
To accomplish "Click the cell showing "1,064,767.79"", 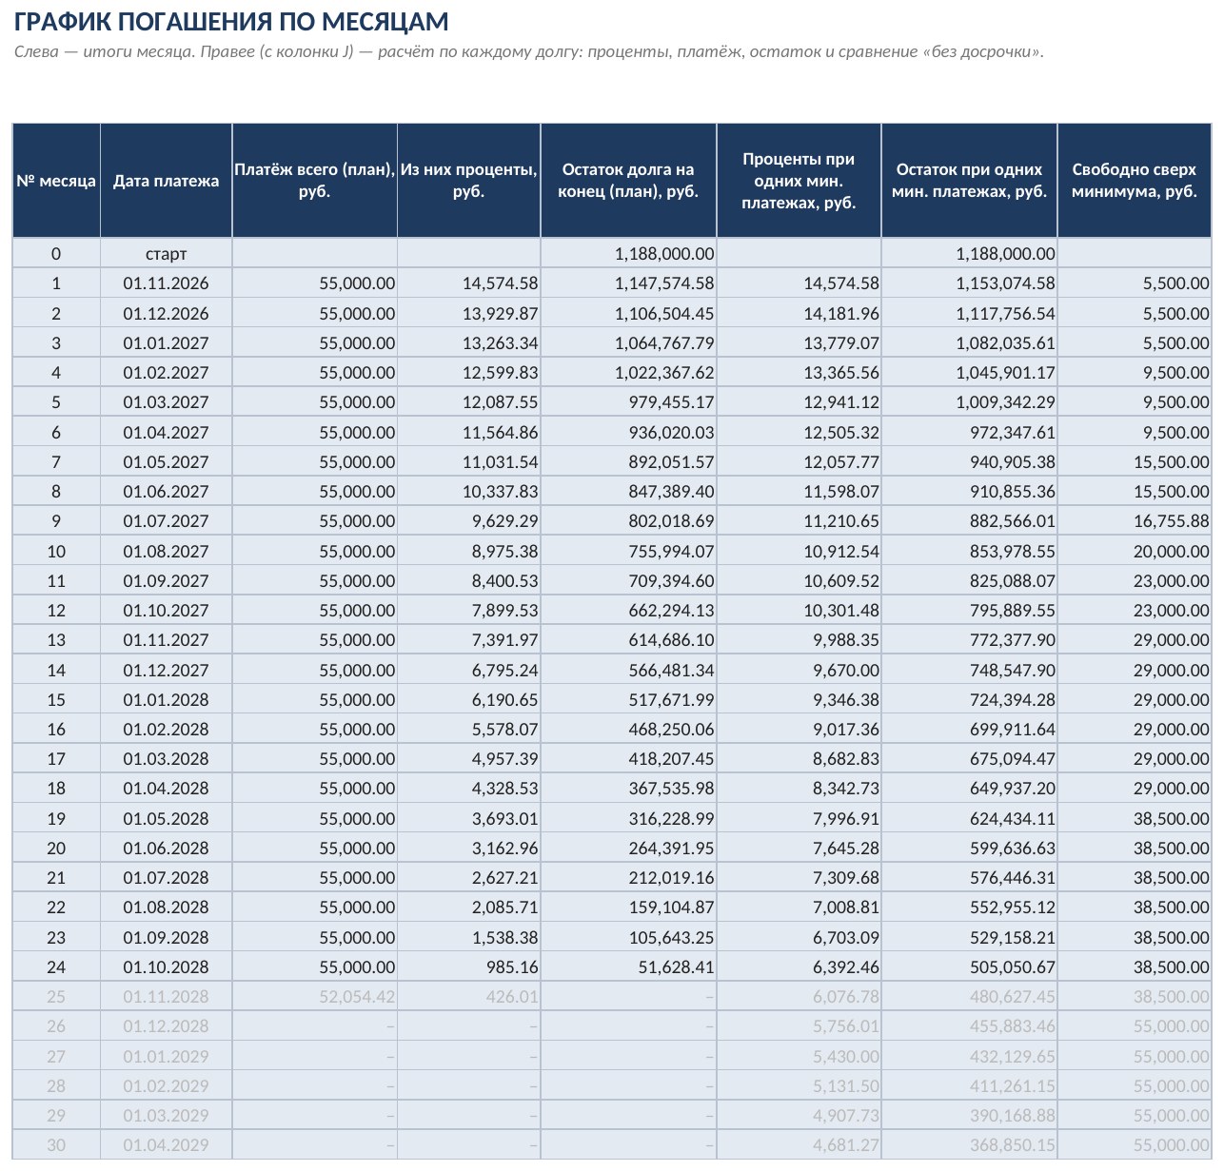I will click(628, 342).
